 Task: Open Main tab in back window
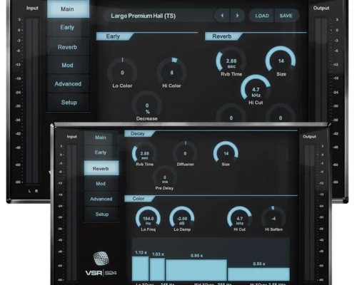click(x=68, y=9)
